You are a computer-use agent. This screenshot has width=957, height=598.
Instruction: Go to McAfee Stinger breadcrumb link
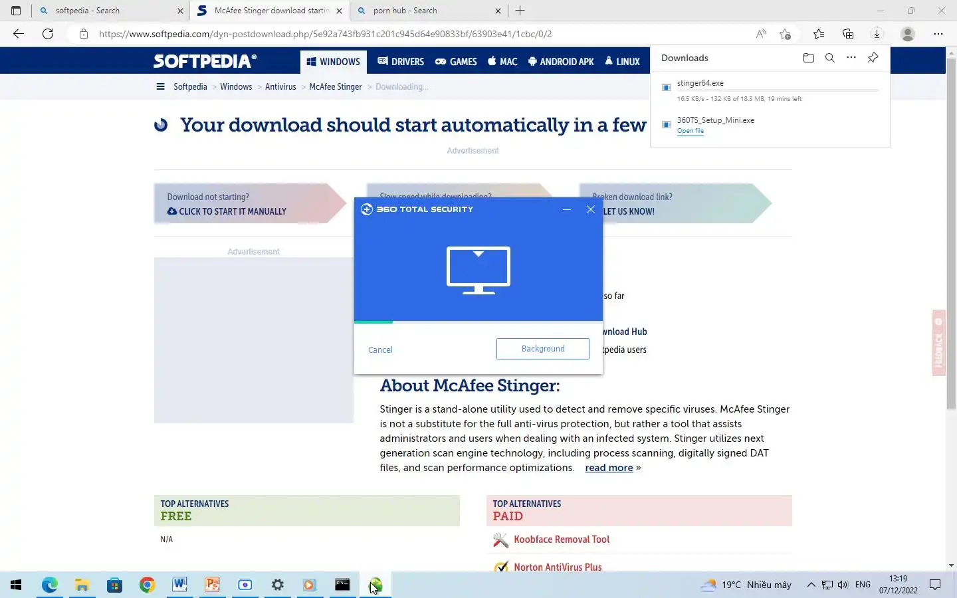coord(336,87)
